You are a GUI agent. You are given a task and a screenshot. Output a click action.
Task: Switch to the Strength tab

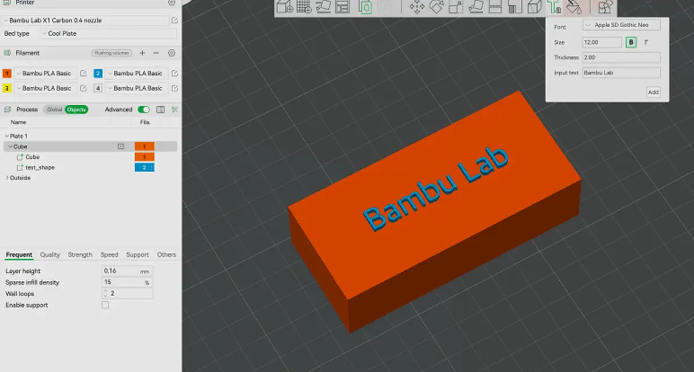[80, 255]
